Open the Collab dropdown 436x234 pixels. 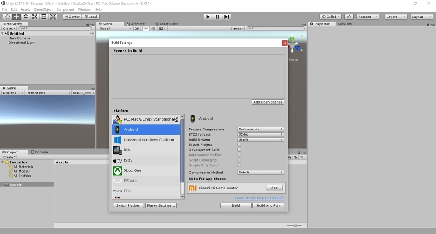pyautogui.click(x=330, y=17)
